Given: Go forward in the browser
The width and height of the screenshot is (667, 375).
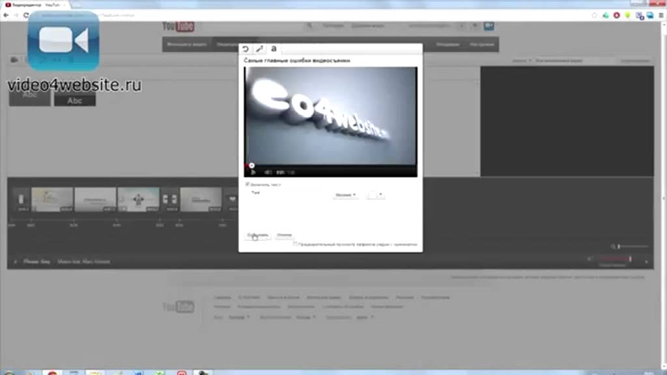Looking at the screenshot, I should [16, 16].
